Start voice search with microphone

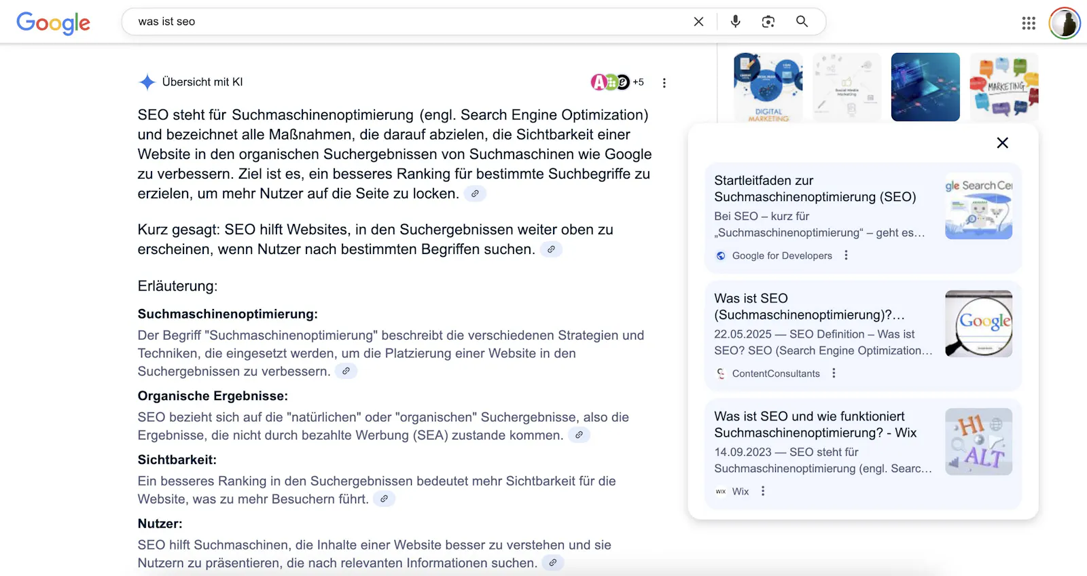click(735, 22)
